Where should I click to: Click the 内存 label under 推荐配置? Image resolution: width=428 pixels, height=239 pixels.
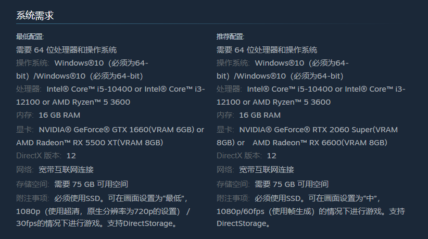[224, 115]
